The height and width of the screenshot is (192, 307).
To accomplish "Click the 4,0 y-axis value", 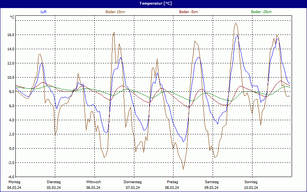I will pyautogui.click(x=12, y=120).
